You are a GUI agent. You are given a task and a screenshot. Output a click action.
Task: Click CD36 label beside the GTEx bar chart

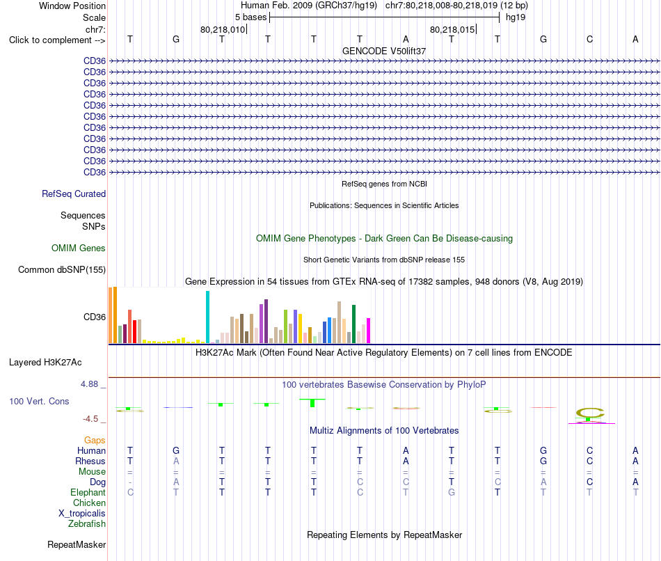pos(95,317)
